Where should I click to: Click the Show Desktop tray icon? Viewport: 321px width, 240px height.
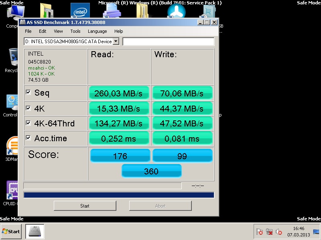[x=316, y=232]
